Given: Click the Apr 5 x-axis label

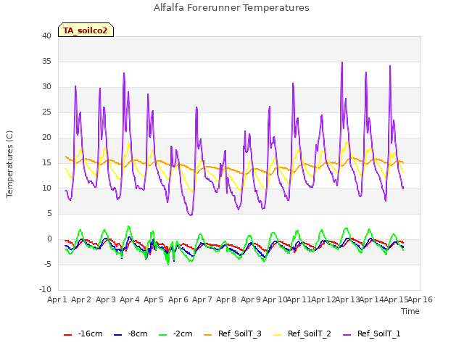Looking at the screenshot, I should coord(154,299).
